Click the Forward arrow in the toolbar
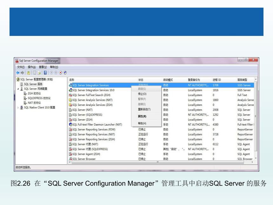 (22, 73)
